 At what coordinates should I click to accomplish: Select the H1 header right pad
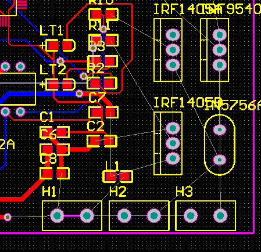pos(87,215)
